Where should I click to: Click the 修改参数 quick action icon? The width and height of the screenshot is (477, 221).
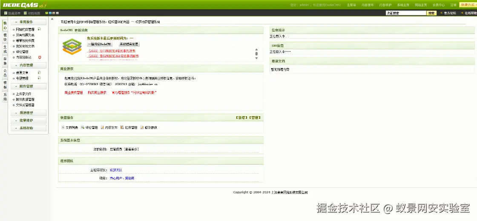[x=142, y=127]
